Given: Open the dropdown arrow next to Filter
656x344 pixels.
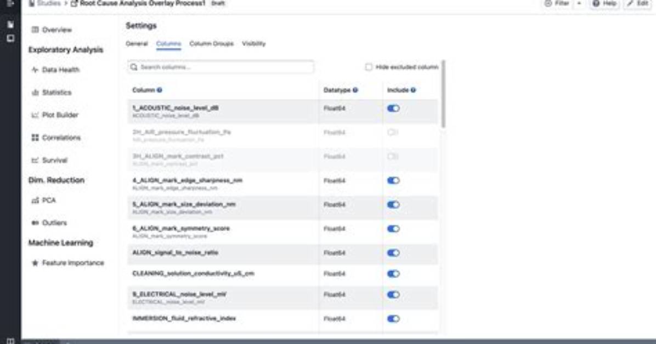Looking at the screenshot, I should 579,3.
